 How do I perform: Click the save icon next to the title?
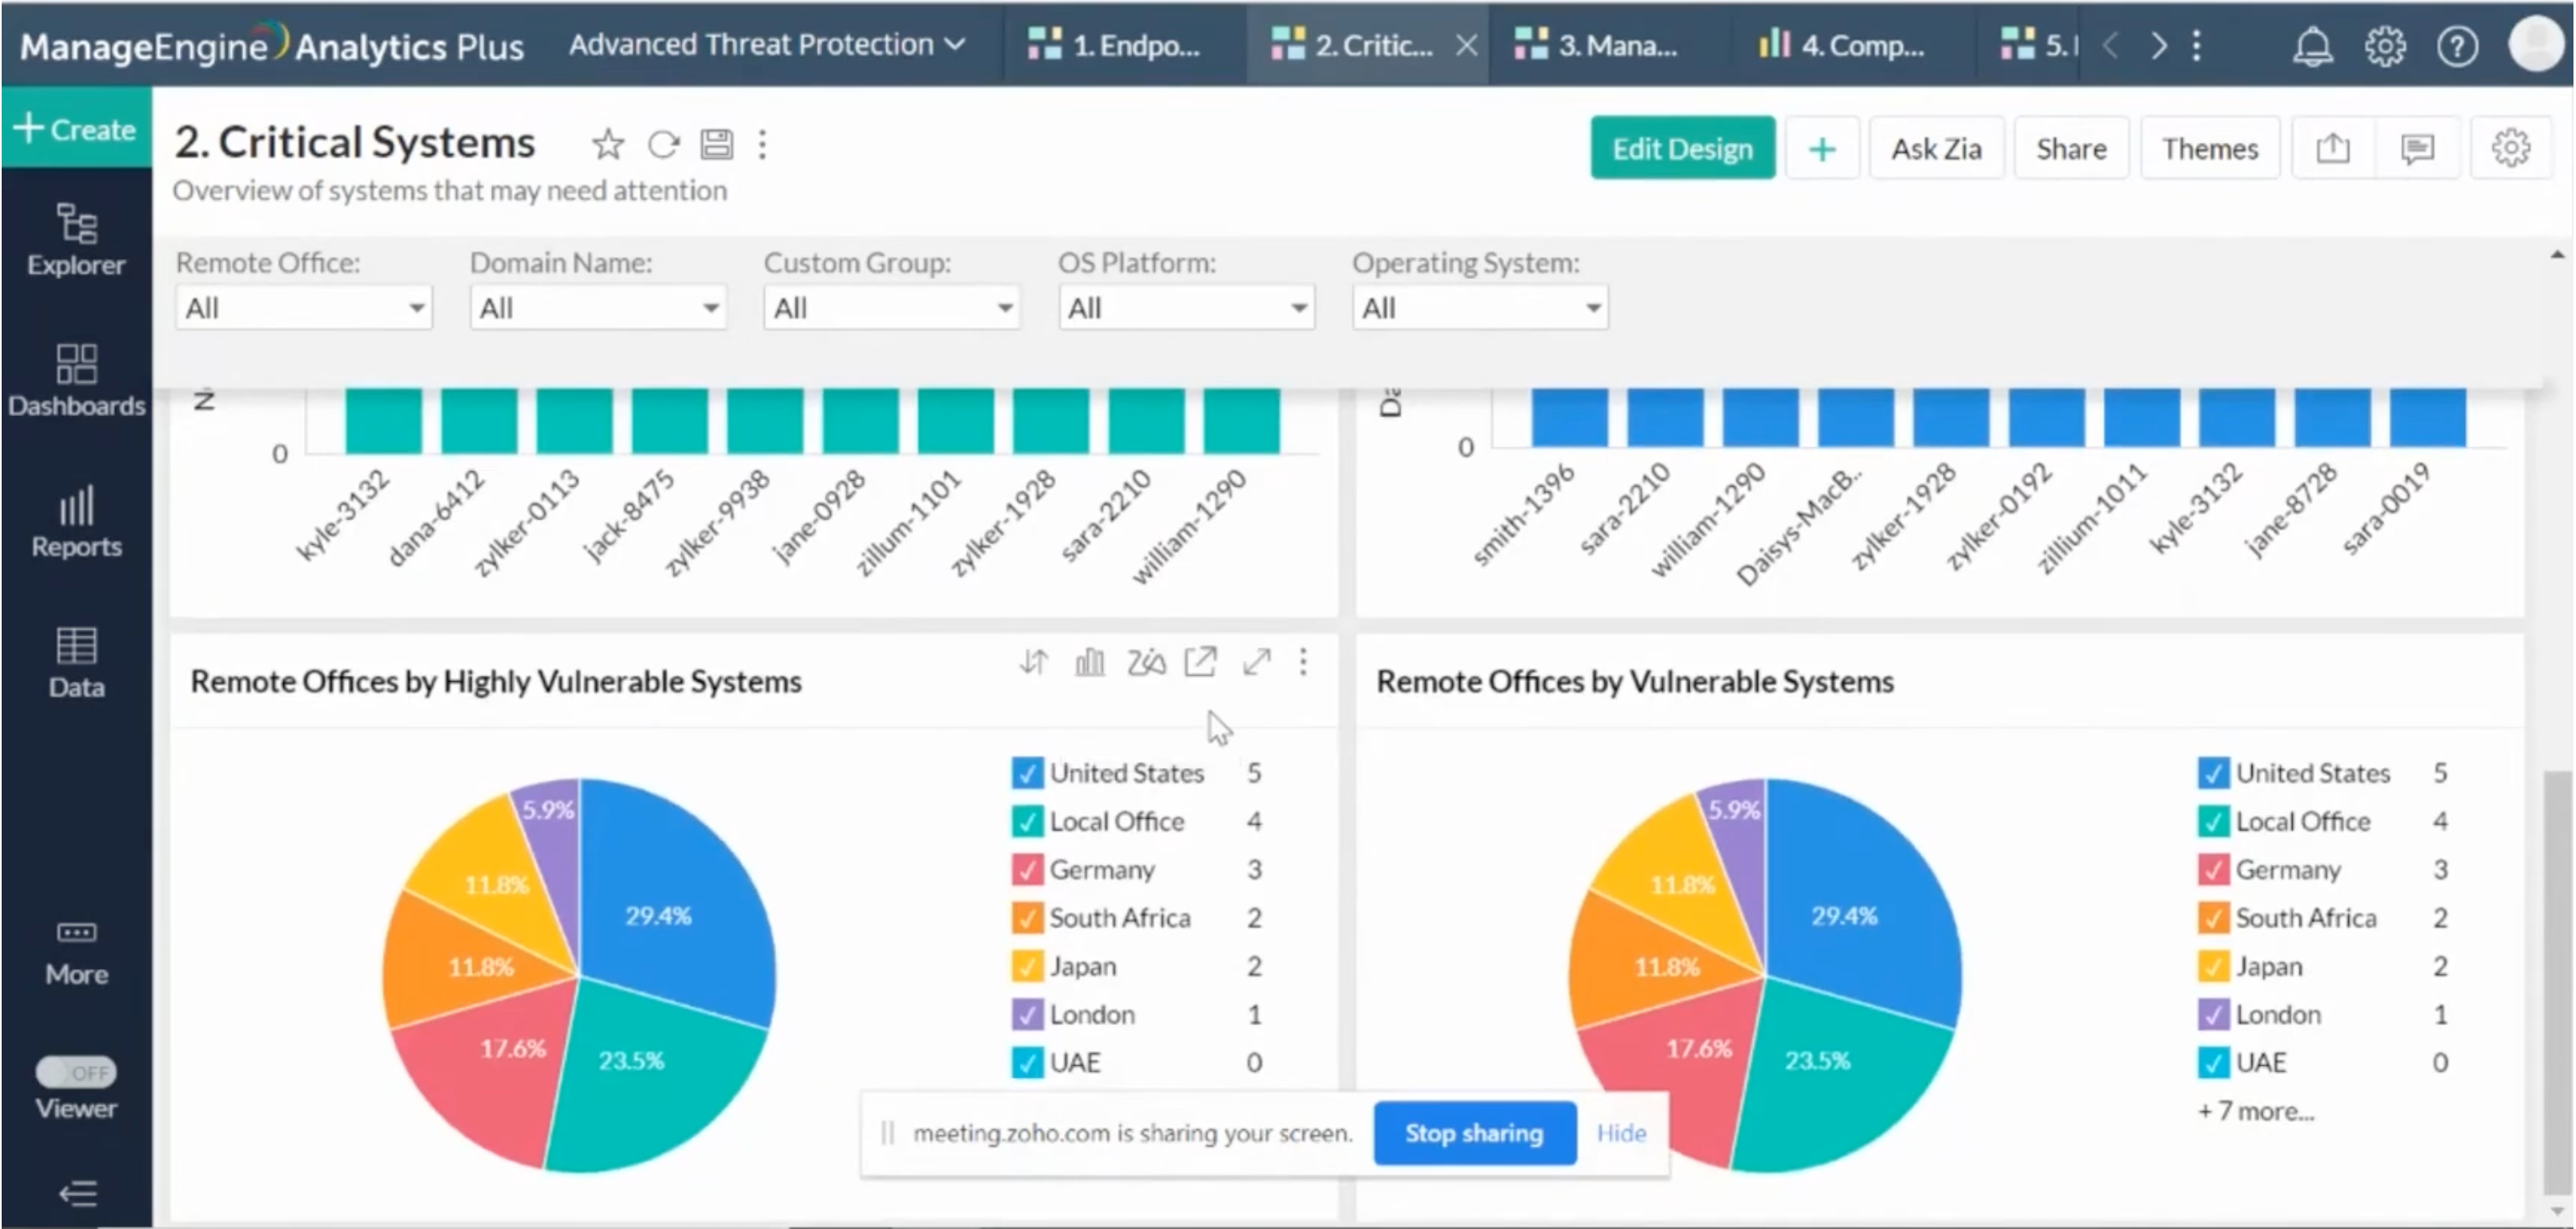[716, 145]
